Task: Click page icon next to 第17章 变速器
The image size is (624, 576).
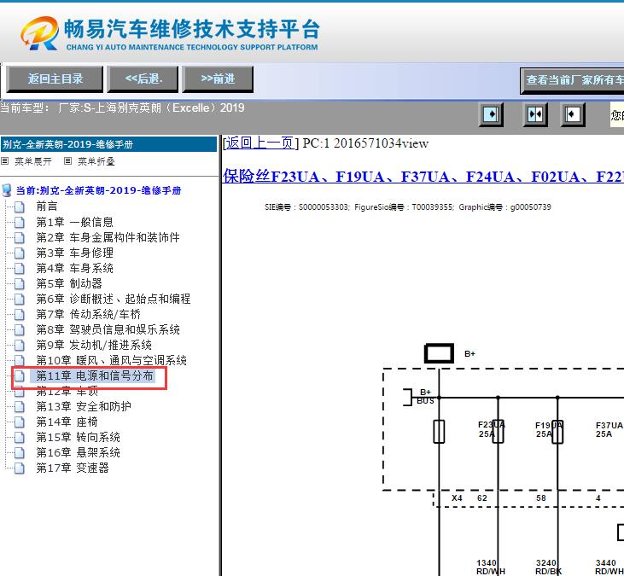Action: coord(20,468)
